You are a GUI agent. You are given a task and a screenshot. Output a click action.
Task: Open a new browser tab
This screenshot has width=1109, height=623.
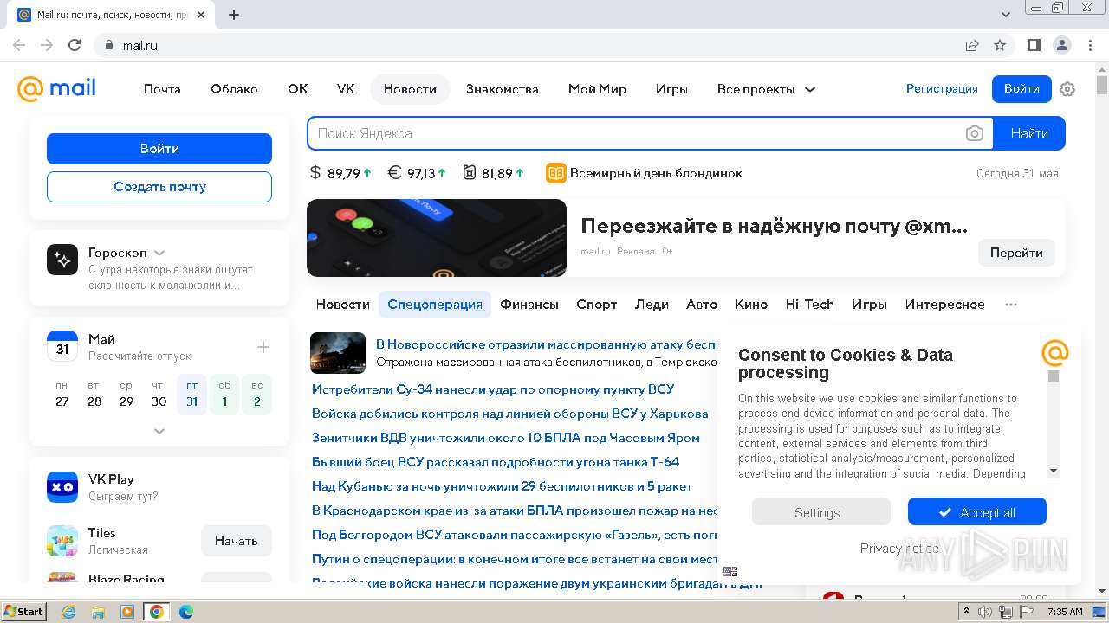click(234, 15)
